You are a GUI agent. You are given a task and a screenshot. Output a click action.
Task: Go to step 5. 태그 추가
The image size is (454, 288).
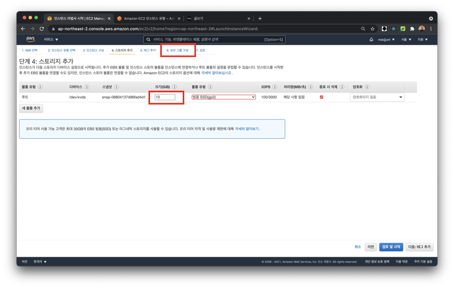click(148, 50)
